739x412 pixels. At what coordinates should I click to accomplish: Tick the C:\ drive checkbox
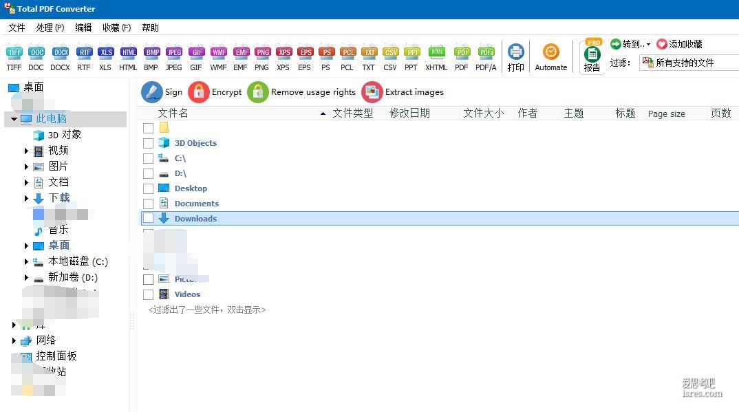(x=148, y=158)
